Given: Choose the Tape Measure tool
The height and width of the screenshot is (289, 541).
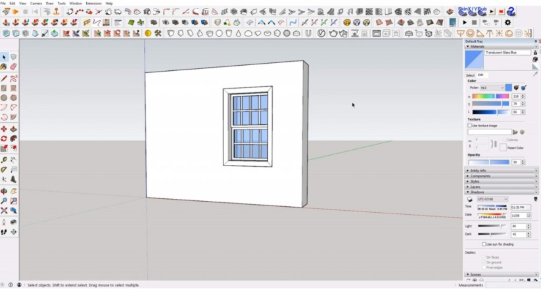Looking at the screenshot, I should pyautogui.click(x=4, y=160).
